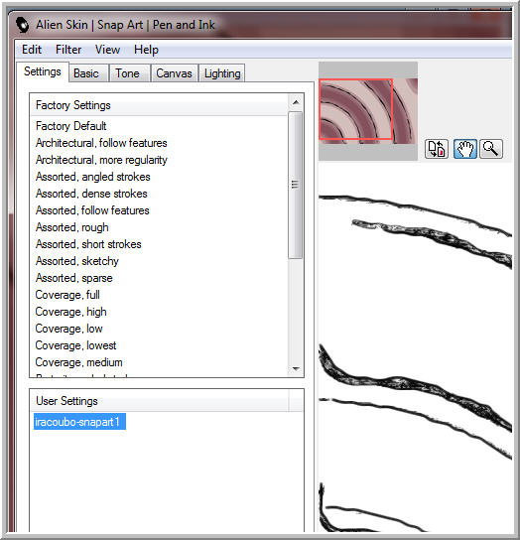Viewport: 520px width, 540px height.
Task: Switch to the Canvas tab
Action: tap(174, 73)
